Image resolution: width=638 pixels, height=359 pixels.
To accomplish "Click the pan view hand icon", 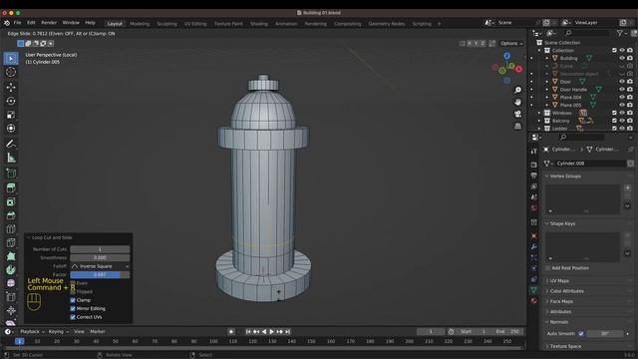I will point(517,102).
